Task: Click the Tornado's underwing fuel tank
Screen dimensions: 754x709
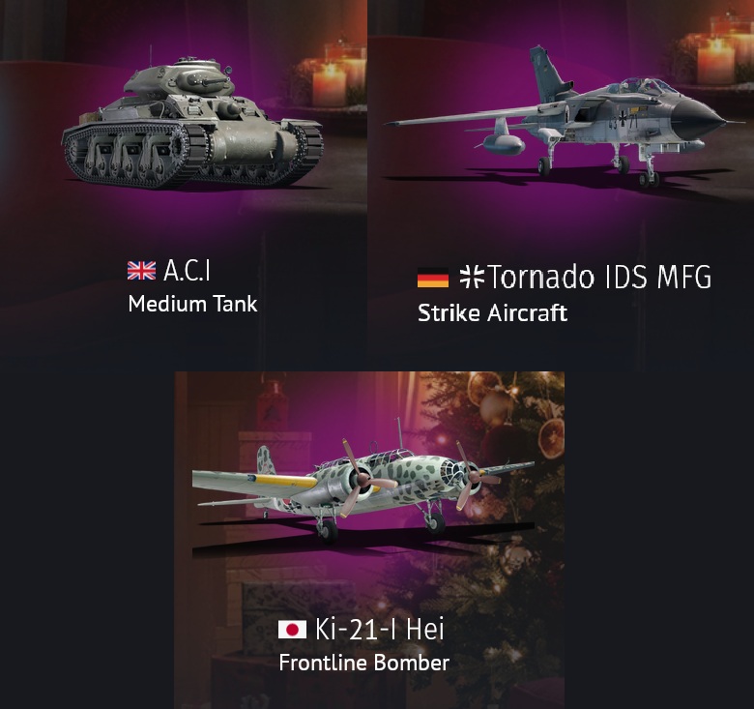Action: pos(503,144)
